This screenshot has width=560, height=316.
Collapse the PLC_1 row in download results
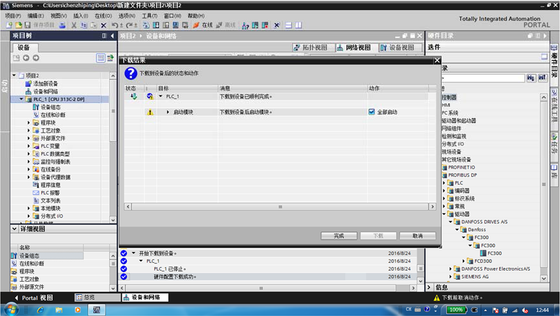click(161, 96)
